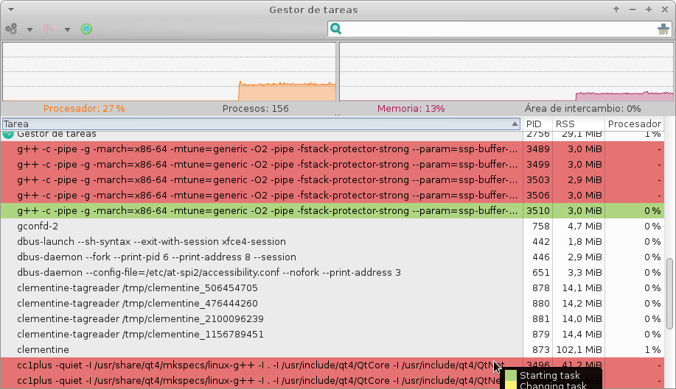Sort the list by the Tarea column header
This screenshot has width=676, height=389.
[x=261, y=124]
